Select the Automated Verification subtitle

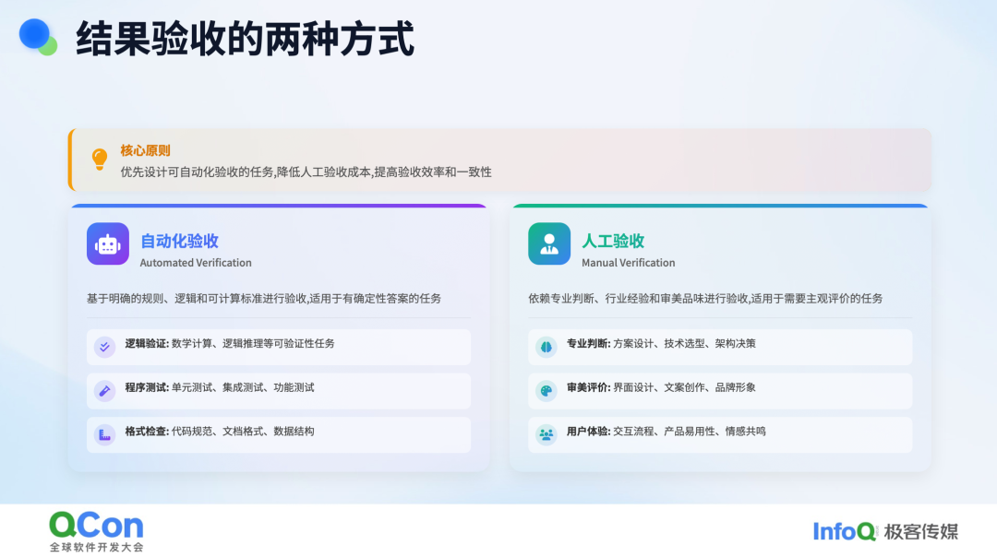coord(196,263)
